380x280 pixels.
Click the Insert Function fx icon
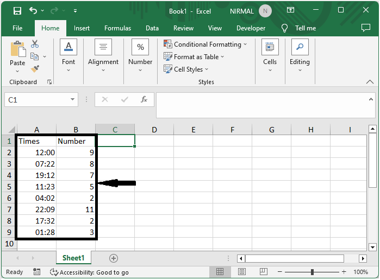(144, 99)
